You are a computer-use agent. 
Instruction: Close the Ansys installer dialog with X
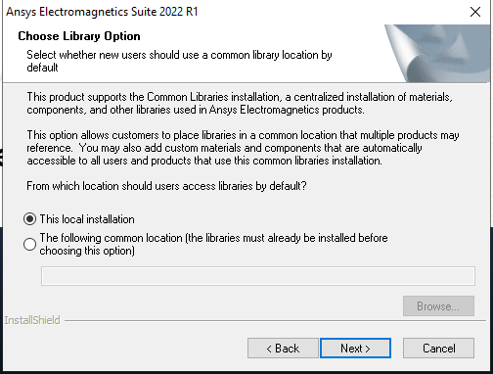(475, 12)
